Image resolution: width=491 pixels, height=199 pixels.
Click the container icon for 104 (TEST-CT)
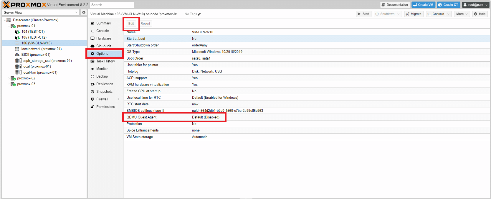point(17,32)
